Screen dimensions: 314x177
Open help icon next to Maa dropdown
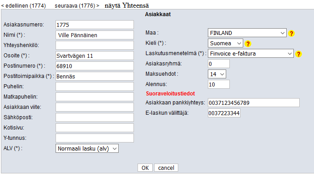coord(291,33)
